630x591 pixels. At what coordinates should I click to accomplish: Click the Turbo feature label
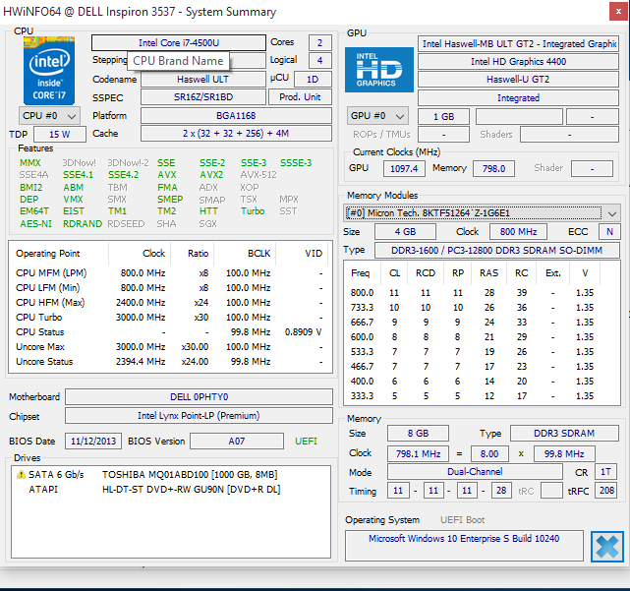tap(253, 211)
